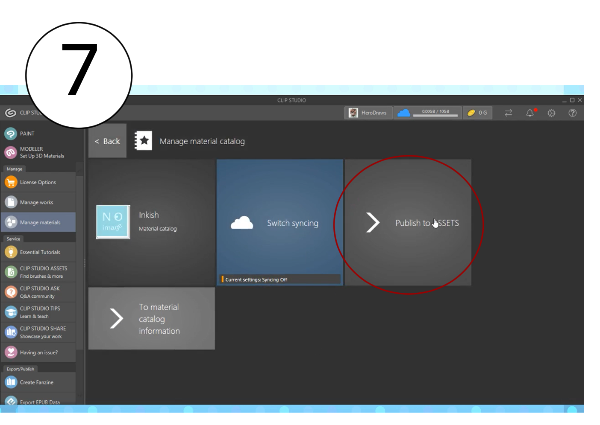Click the License Options label

click(x=38, y=182)
